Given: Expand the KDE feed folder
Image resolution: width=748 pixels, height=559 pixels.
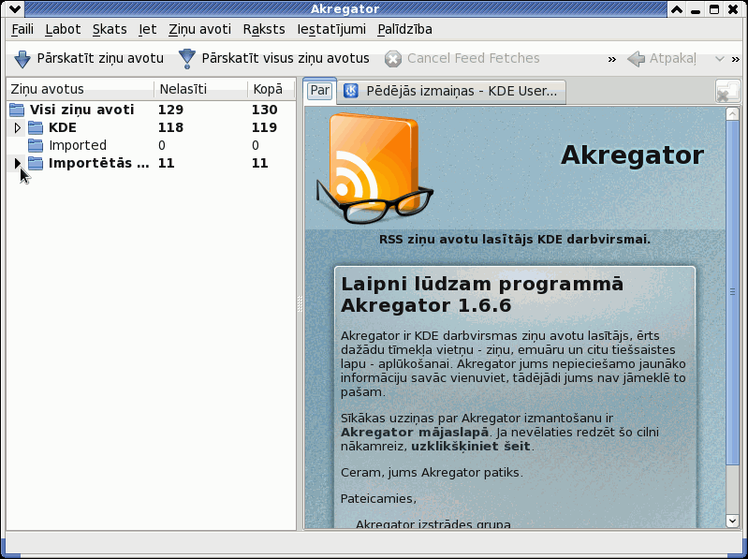Looking at the screenshot, I should coord(17,128).
